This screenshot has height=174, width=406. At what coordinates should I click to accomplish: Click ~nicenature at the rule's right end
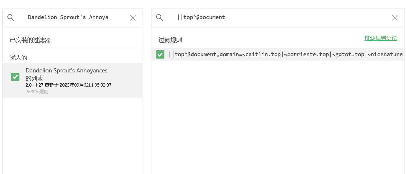pyautogui.click(x=385, y=54)
